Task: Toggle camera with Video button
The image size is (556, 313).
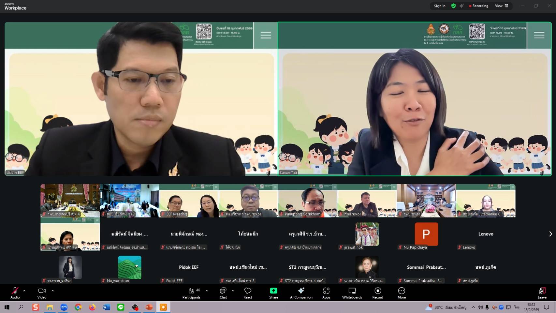Action: click(x=42, y=293)
